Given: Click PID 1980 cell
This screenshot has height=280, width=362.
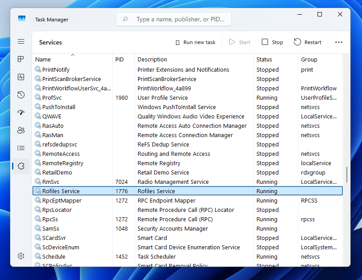Looking at the screenshot, I should 122,98.
